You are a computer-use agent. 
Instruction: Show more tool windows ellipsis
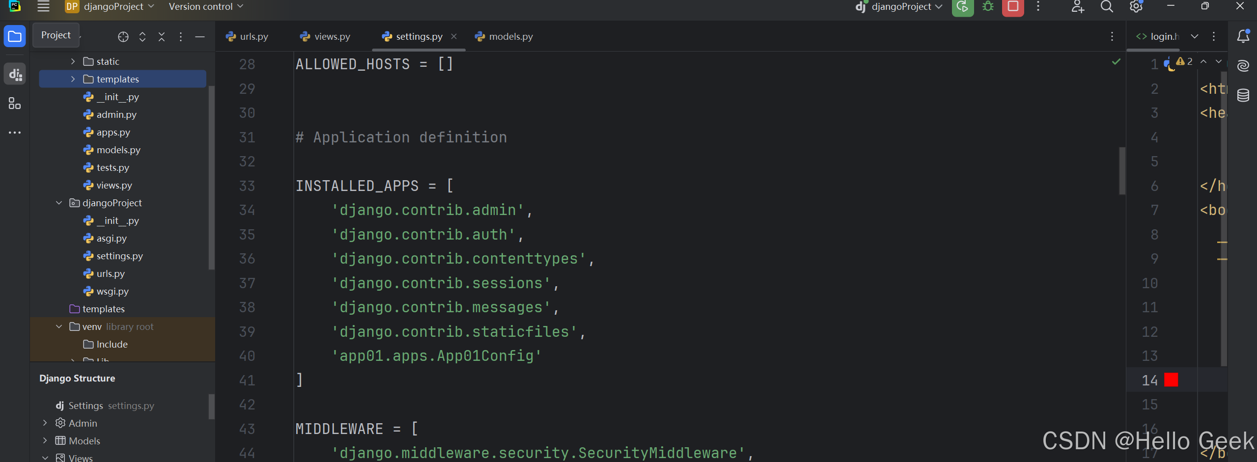15,133
